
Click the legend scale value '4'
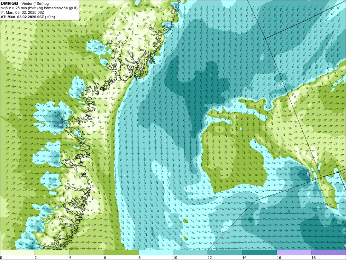70,258
